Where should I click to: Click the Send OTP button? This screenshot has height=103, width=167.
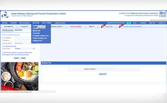pyautogui.click(x=103, y=74)
